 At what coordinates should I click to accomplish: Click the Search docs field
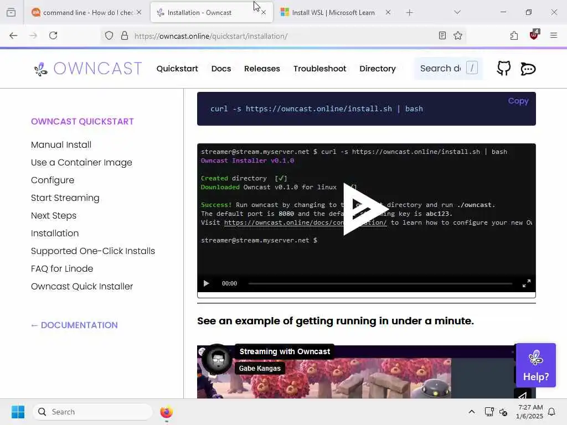(449, 68)
